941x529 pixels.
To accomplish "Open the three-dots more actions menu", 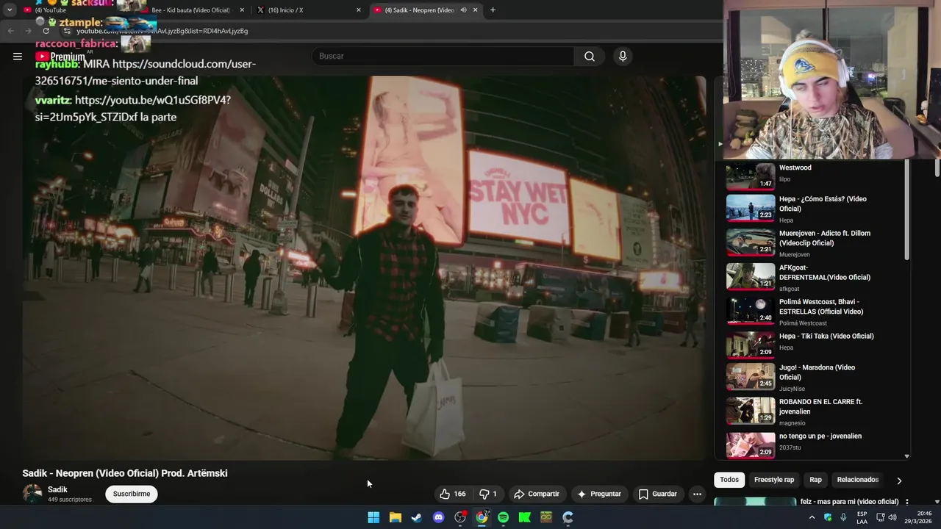I will point(697,494).
